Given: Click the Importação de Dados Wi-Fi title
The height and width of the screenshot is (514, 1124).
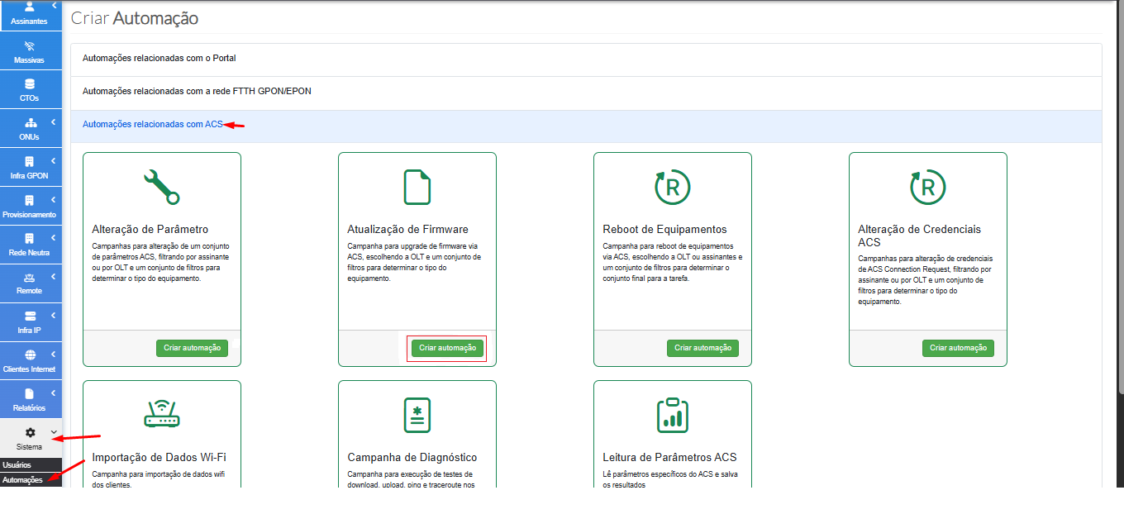Looking at the screenshot, I should [159, 457].
